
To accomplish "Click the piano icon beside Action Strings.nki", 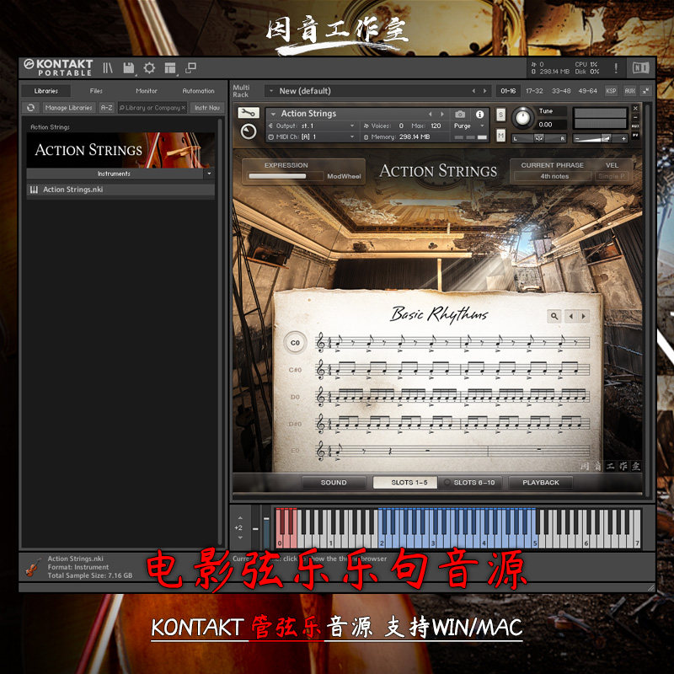I will click(34, 190).
